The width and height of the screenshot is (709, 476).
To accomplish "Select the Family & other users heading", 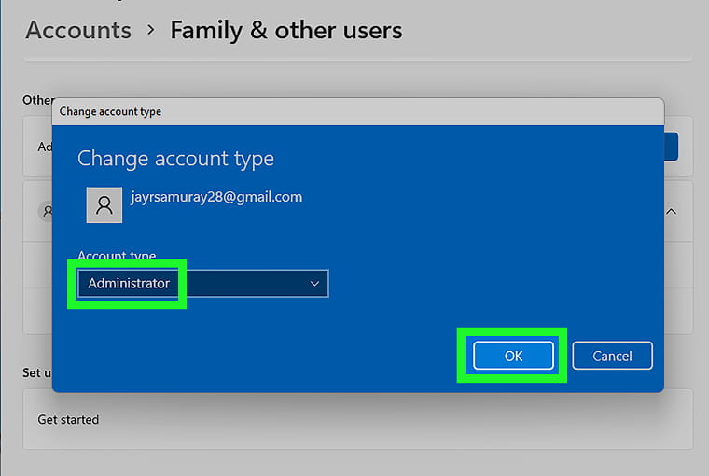I will pos(285,30).
